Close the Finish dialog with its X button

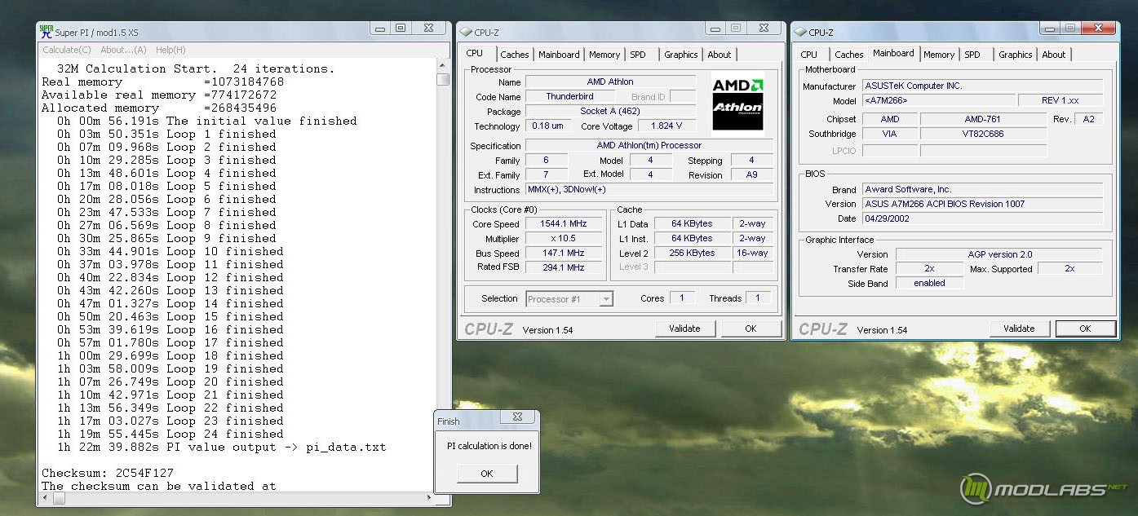pyautogui.click(x=517, y=417)
